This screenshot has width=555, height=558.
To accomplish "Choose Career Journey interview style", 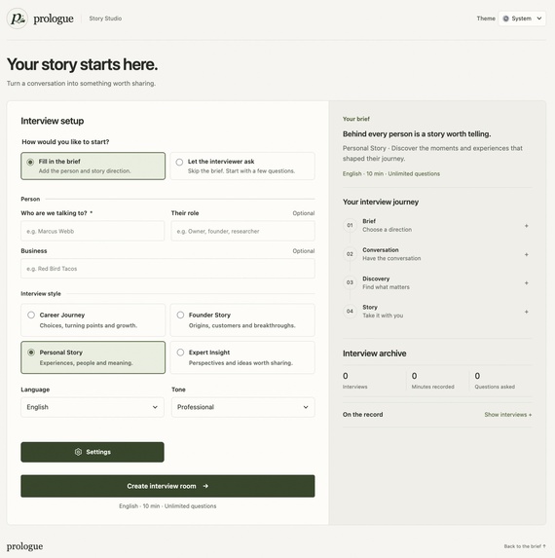I will [93, 320].
